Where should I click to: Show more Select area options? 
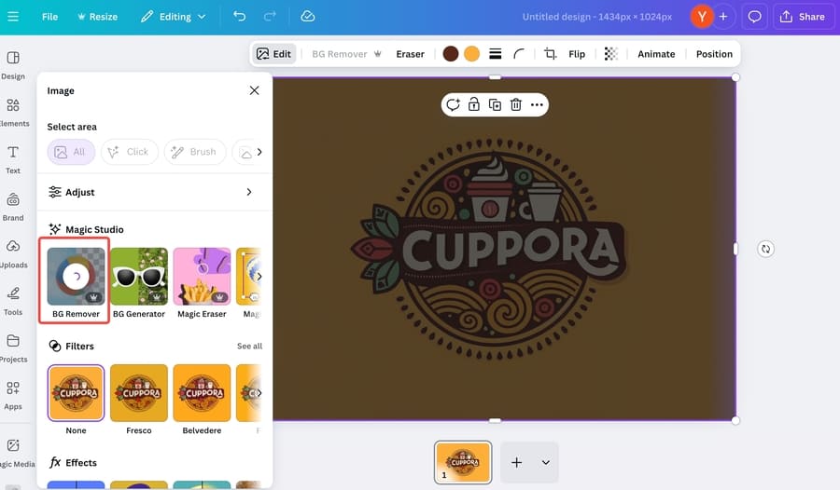coord(259,152)
